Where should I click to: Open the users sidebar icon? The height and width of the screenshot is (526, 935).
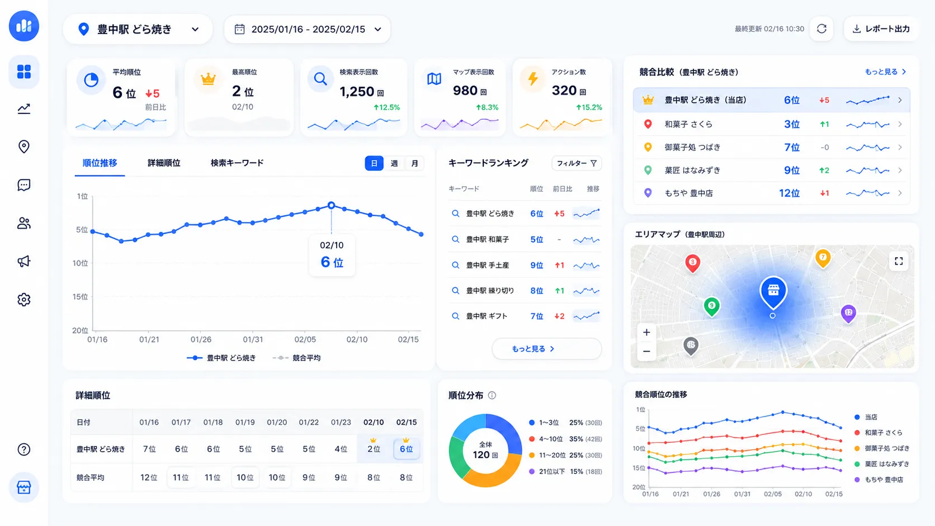pos(24,223)
